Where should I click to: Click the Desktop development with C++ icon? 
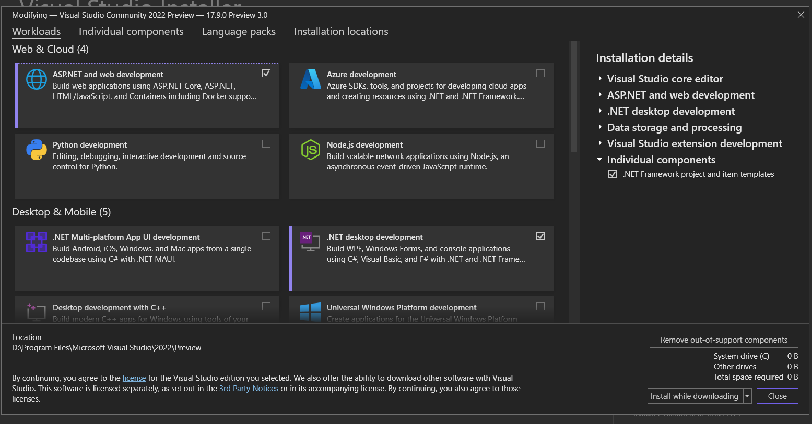[x=37, y=311]
